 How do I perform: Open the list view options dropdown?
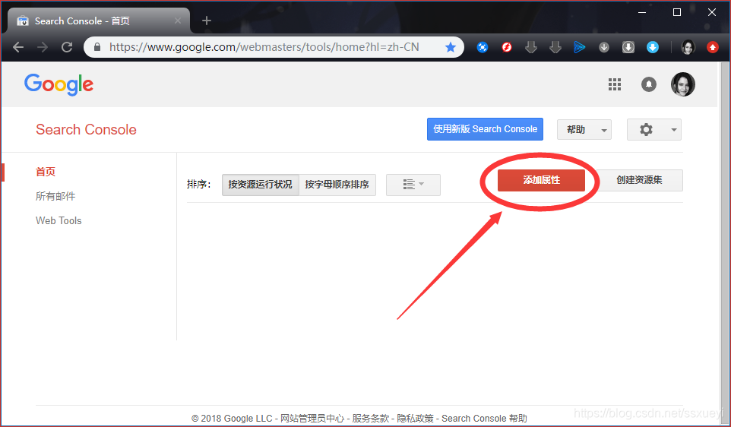pyautogui.click(x=413, y=185)
